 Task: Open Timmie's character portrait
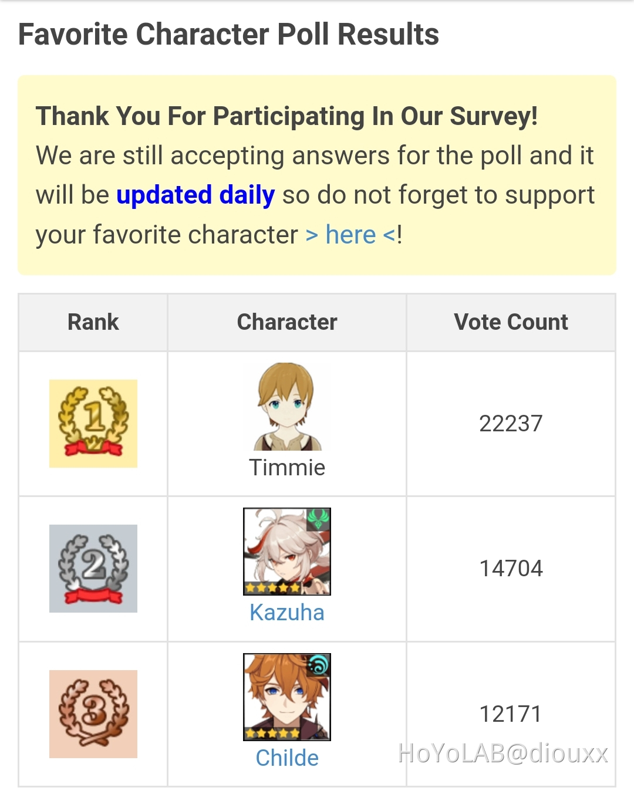tap(287, 407)
